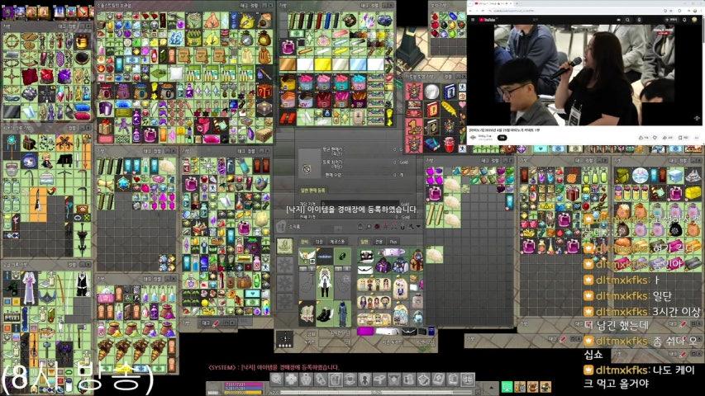Open the 전용 tab beside Plus

point(379,242)
